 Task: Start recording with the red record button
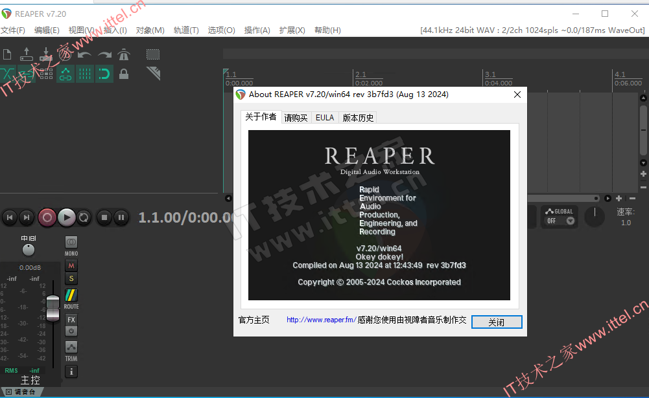[47, 217]
